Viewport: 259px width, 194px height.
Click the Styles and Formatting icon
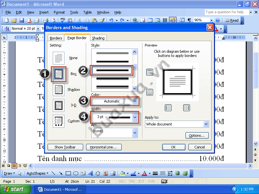[x=7, y=28]
